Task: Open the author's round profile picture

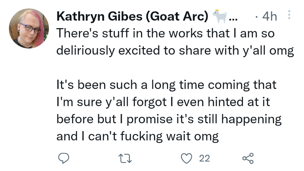Action: pyautogui.click(x=29, y=28)
